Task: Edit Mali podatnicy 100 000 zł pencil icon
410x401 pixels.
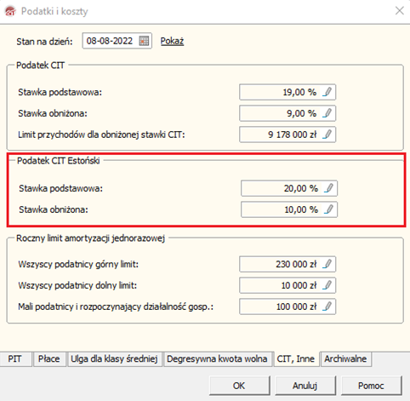Action: coord(327,306)
